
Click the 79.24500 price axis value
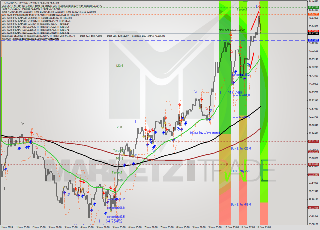[313, 26]
